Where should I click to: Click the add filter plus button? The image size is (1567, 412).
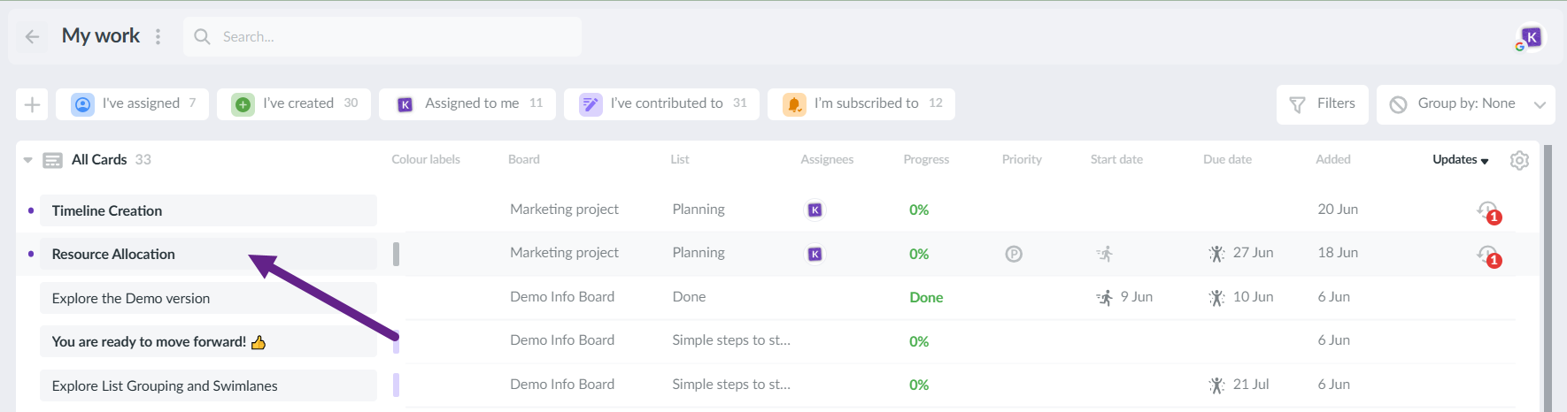(32, 104)
